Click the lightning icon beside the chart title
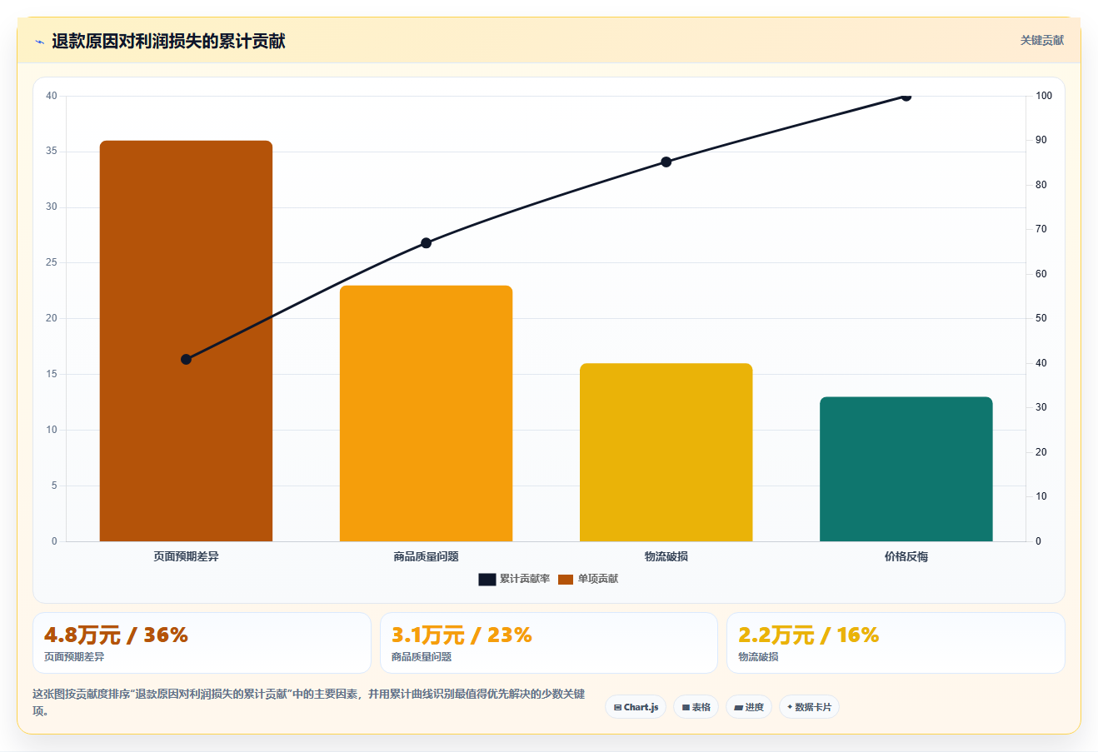 (x=39, y=42)
